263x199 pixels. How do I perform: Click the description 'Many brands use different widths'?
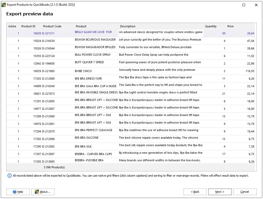pos(160,161)
